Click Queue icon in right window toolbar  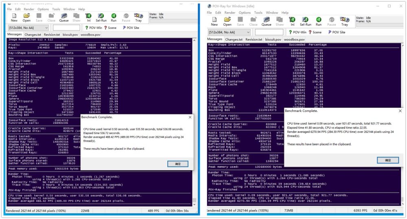tap(266, 22)
